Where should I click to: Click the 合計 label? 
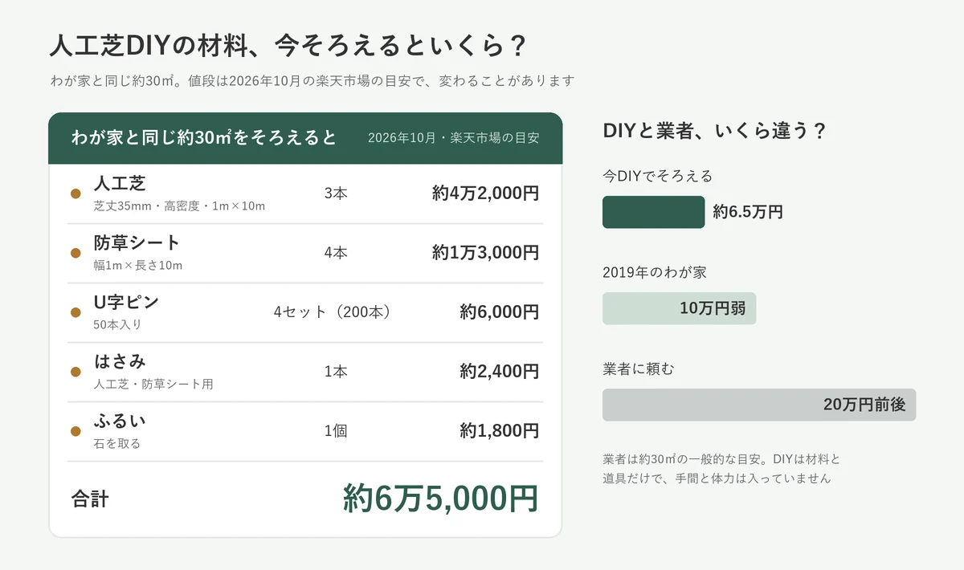point(90,499)
